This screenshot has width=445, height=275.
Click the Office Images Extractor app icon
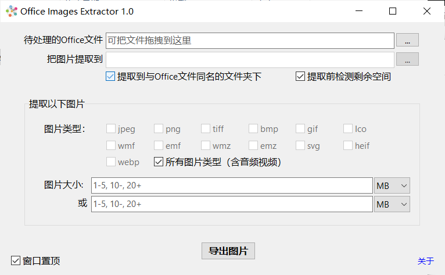(12, 11)
